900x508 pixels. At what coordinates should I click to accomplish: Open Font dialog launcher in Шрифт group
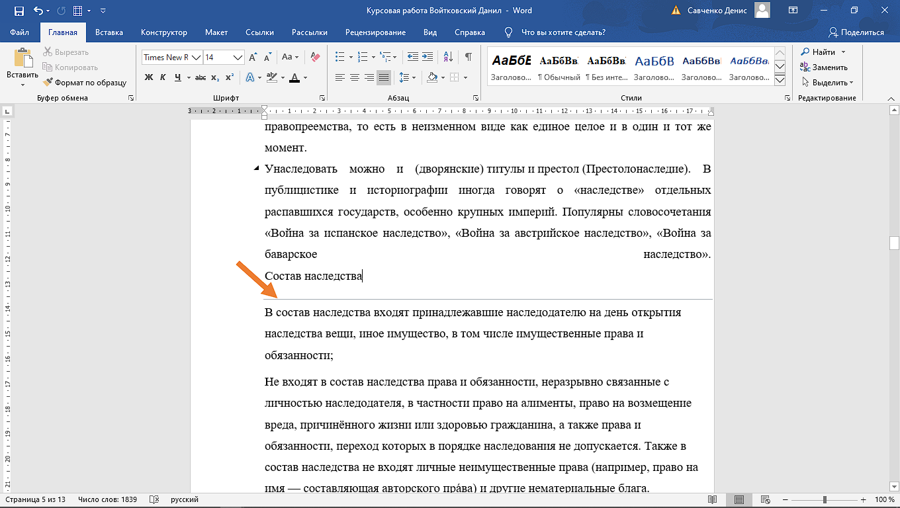coord(322,98)
